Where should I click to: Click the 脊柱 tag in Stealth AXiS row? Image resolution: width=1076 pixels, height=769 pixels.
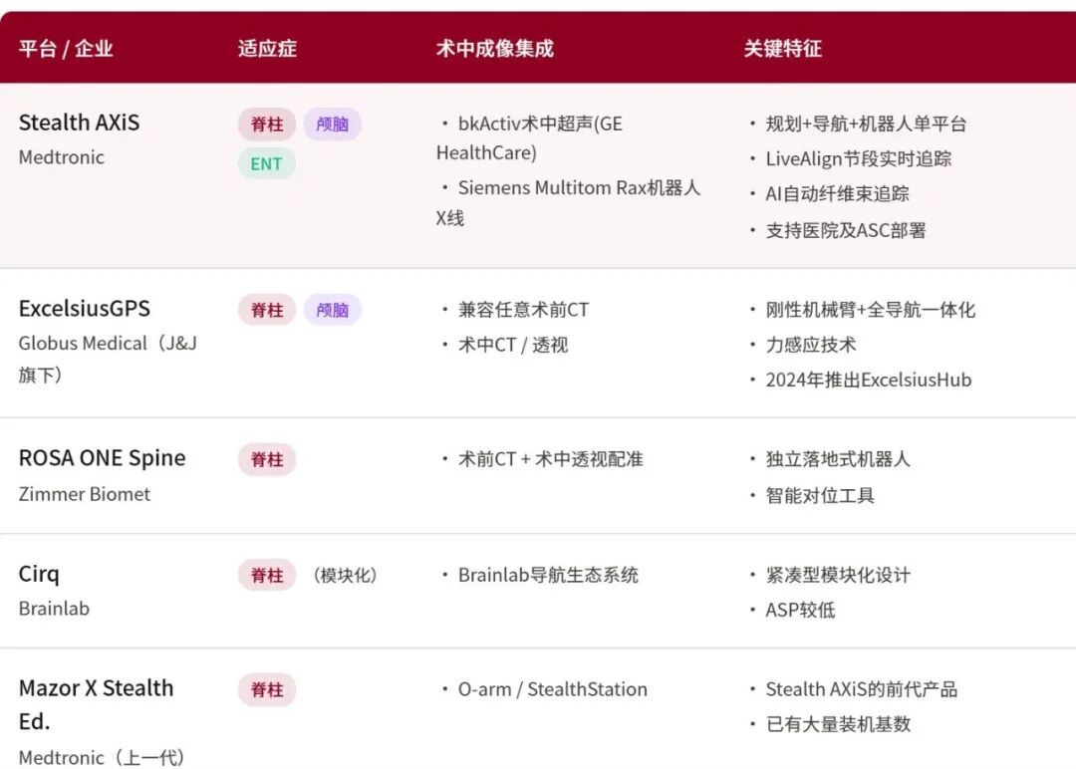click(267, 125)
